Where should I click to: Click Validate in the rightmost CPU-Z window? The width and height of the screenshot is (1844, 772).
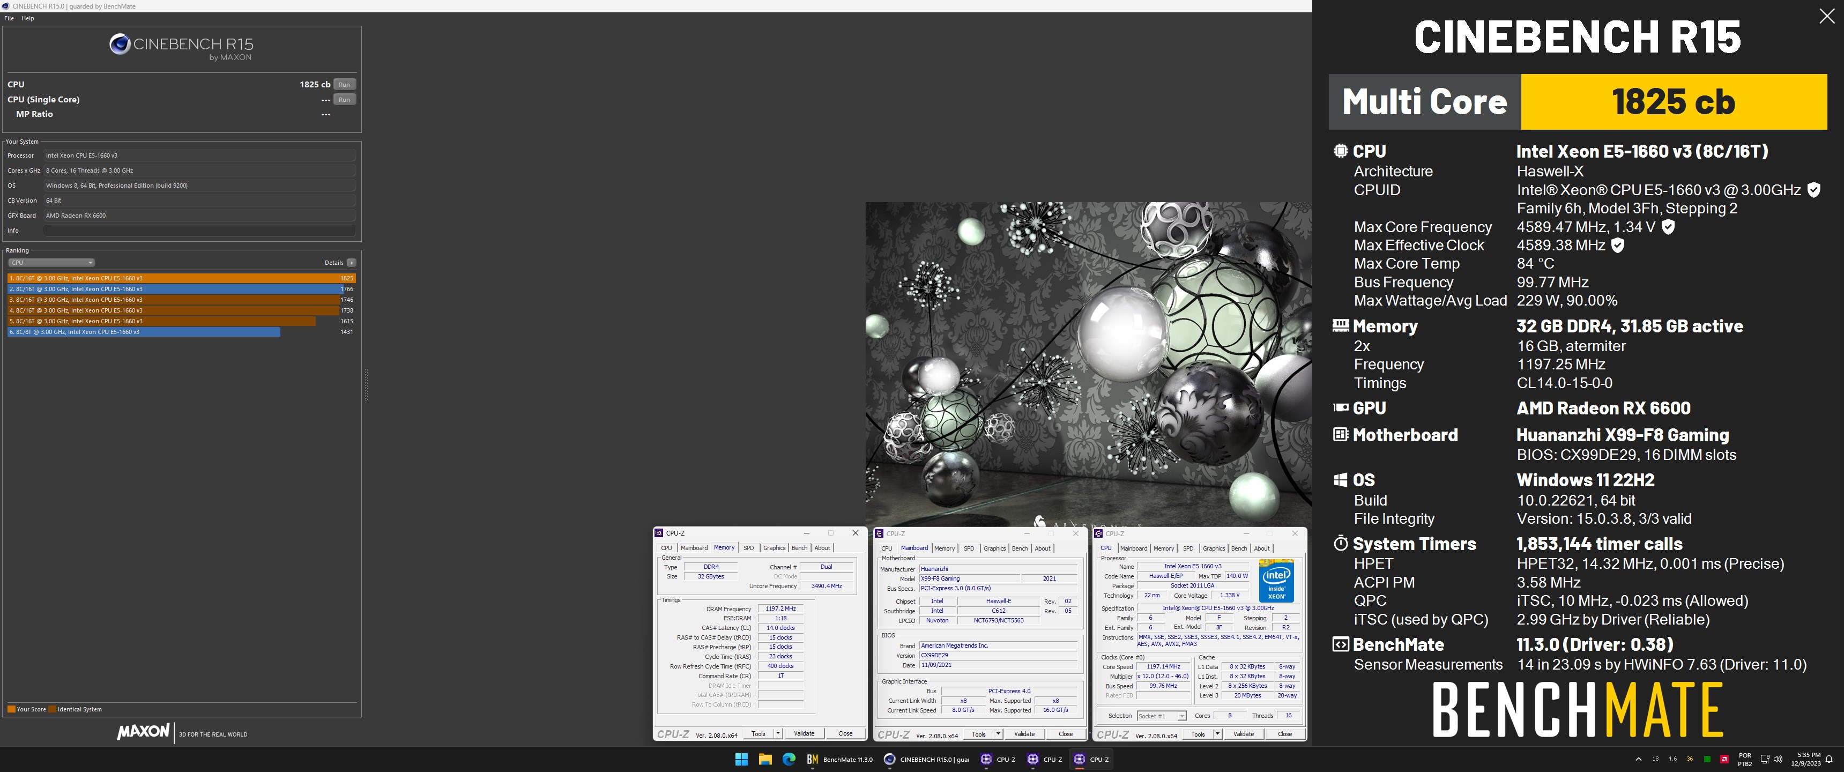pos(1244,734)
